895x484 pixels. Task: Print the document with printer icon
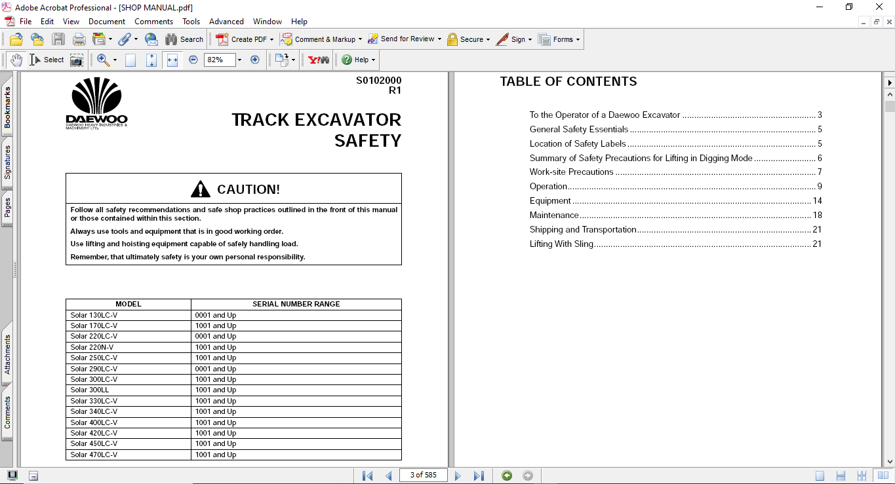[x=79, y=39]
